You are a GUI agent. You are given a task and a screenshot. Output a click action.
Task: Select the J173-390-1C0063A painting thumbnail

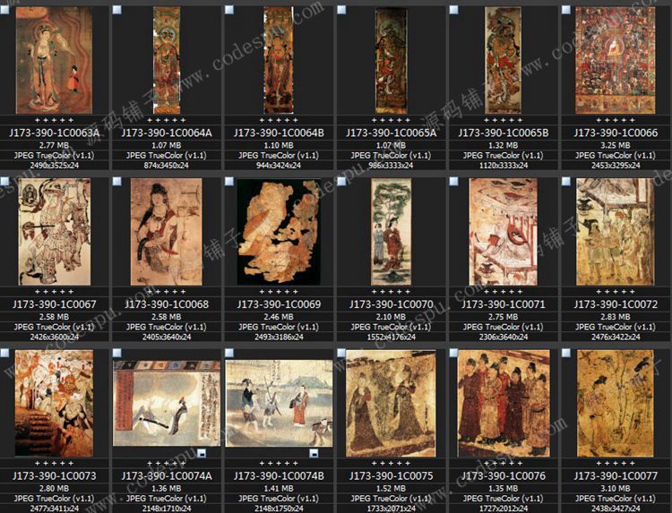pos(54,60)
